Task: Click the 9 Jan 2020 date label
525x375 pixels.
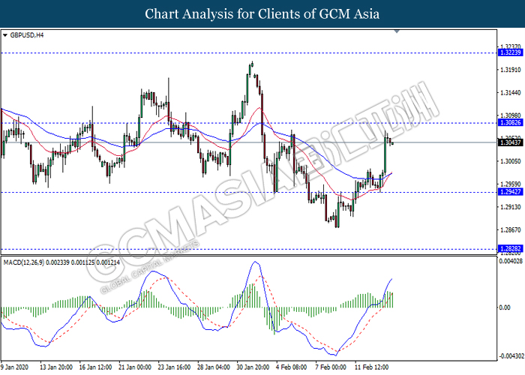Action: tap(16, 367)
